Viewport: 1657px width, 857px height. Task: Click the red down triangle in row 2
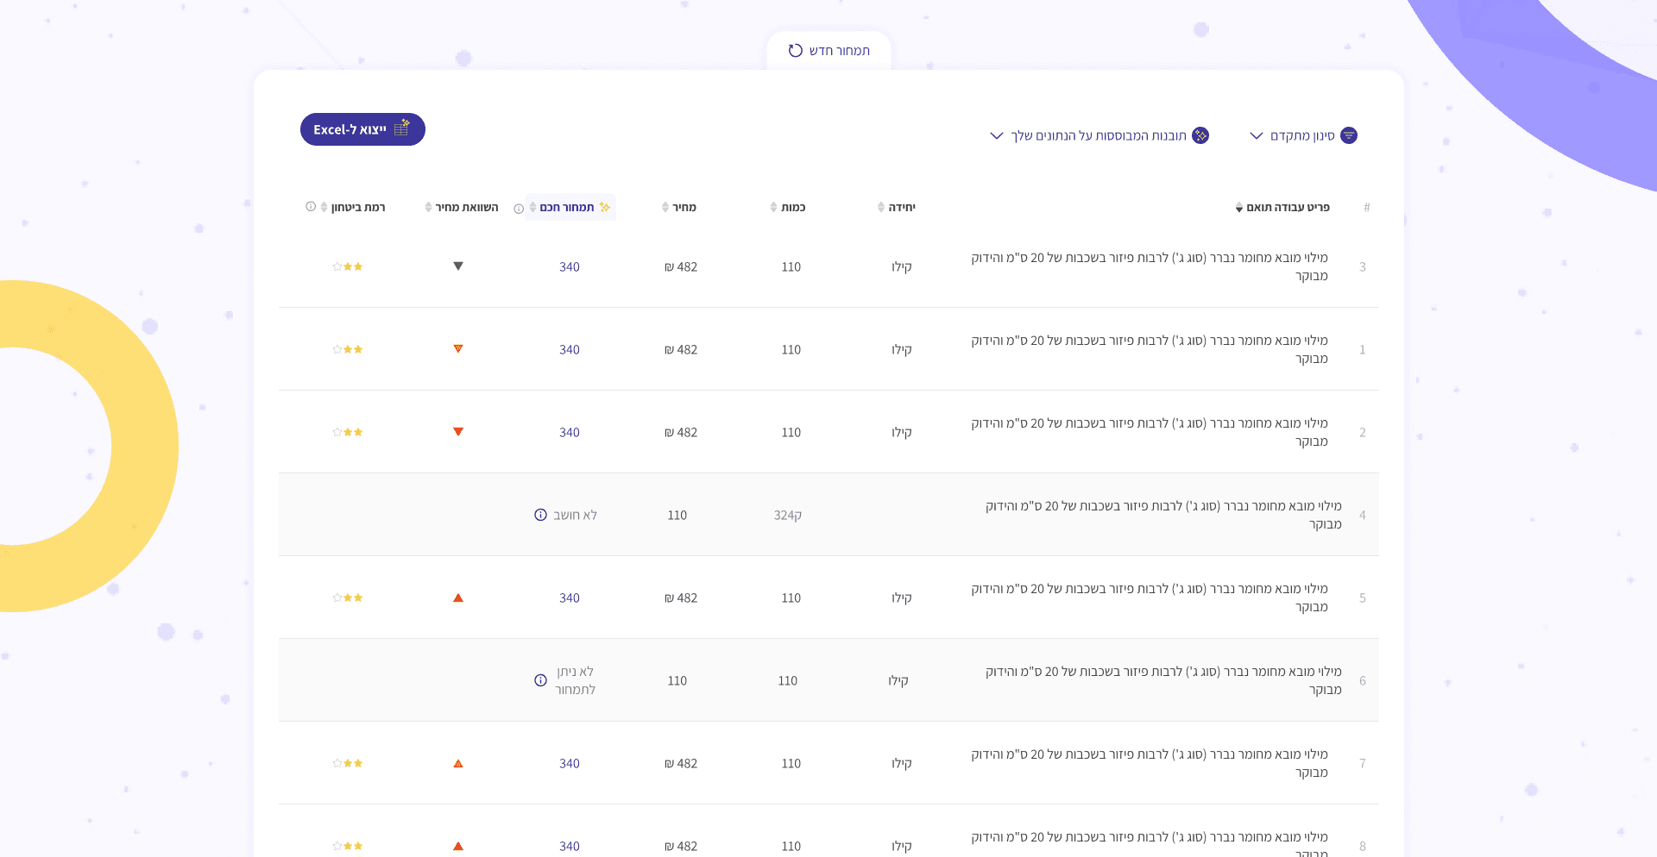pos(458,432)
